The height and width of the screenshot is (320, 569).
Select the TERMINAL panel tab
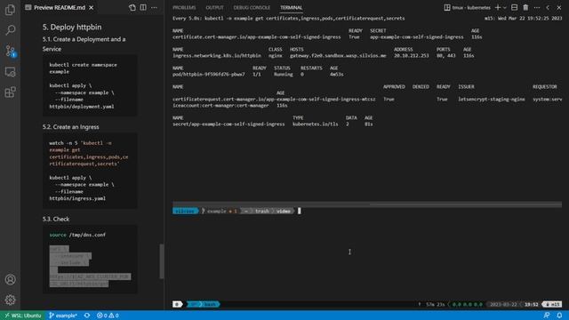(291, 8)
